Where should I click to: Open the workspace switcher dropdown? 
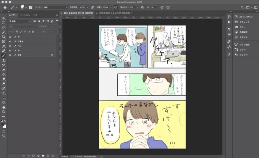249,8
